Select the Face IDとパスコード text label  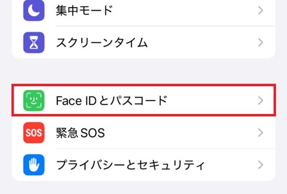(110, 100)
